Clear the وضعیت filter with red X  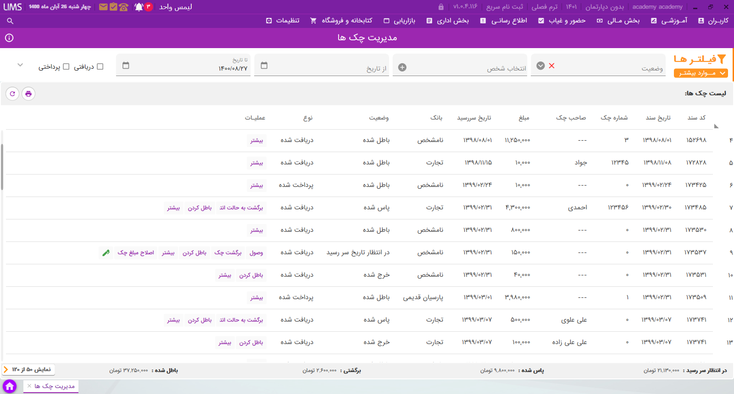coord(552,66)
